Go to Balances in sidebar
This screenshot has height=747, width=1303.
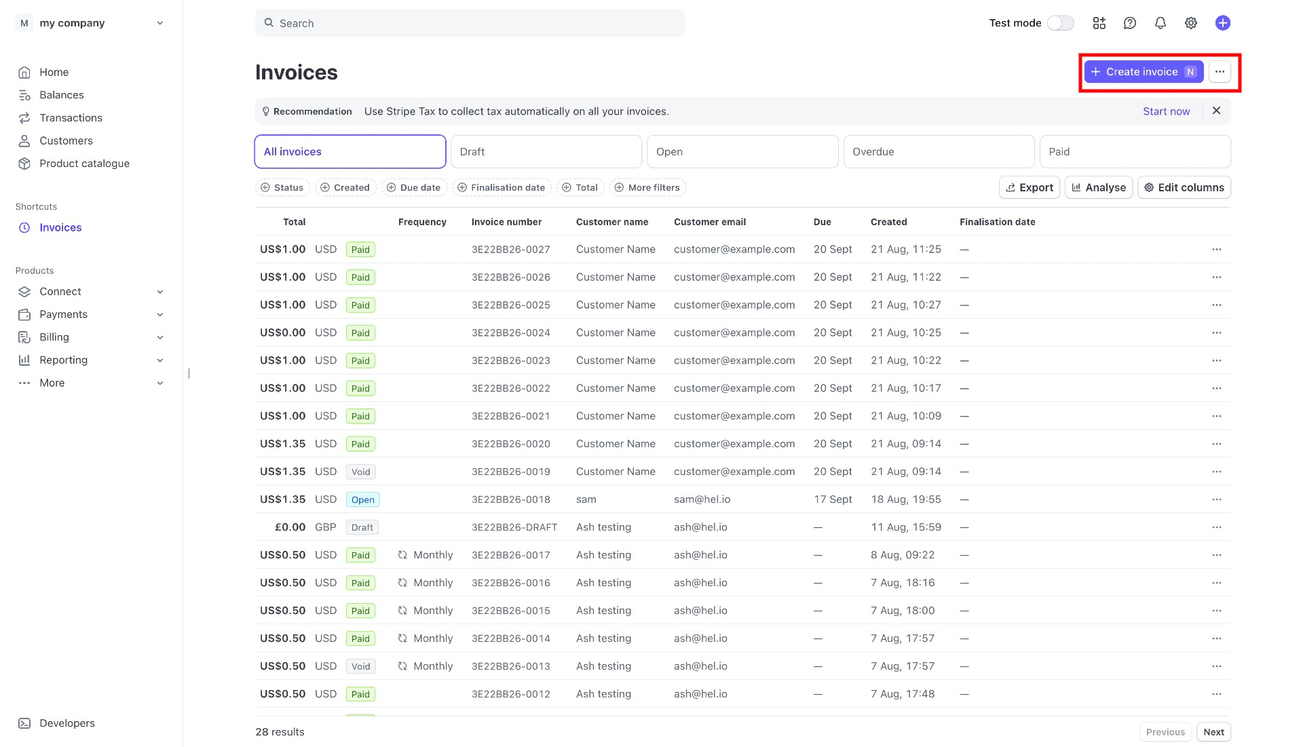(x=61, y=95)
